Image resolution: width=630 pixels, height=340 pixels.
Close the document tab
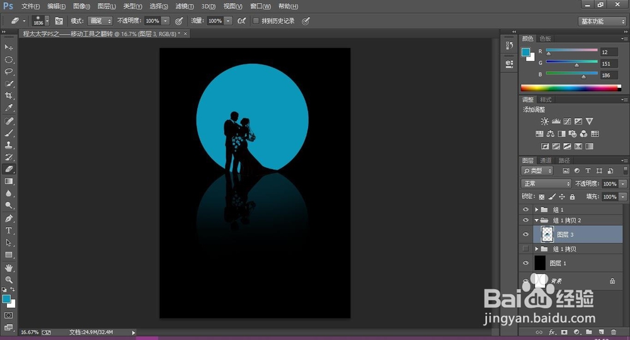pyautogui.click(x=185, y=34)
